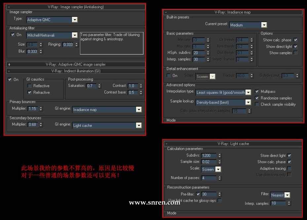This screenshot has width=307, height=220.
Task: Click the Irradiance map Interp. samples spinner
Action: point(208,59)
